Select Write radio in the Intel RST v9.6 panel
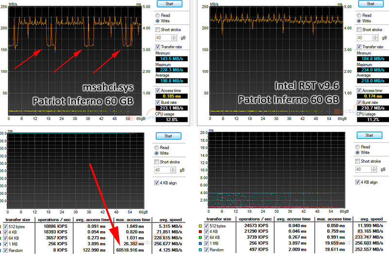This screenshot has height=254, width=389. 359,21
